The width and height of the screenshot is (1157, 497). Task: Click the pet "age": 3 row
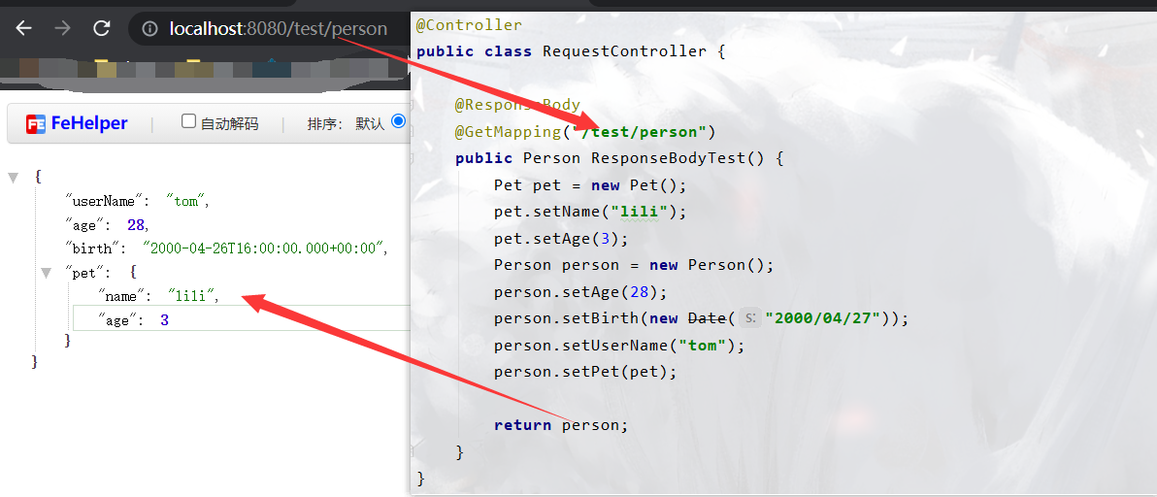click(241, 319)
